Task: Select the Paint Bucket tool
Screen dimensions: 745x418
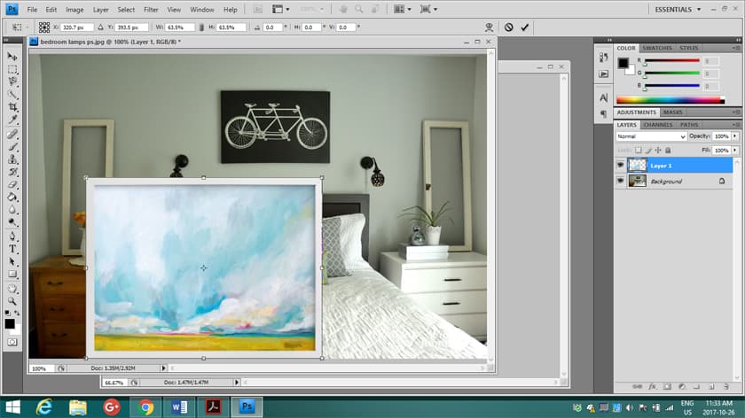Action: 12,197
